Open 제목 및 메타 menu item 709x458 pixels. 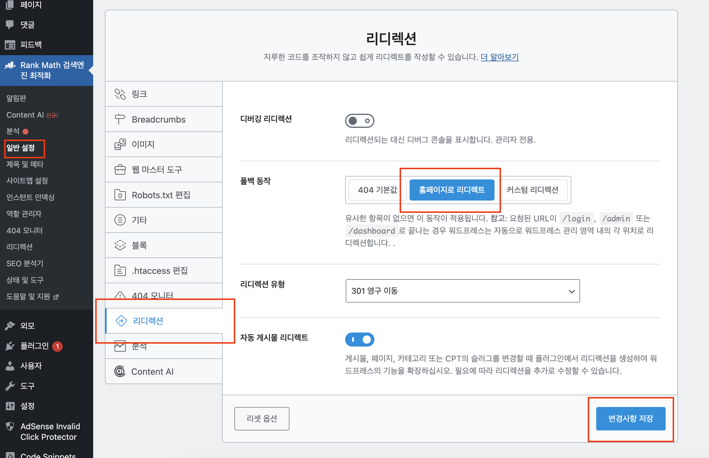(25, 164)
